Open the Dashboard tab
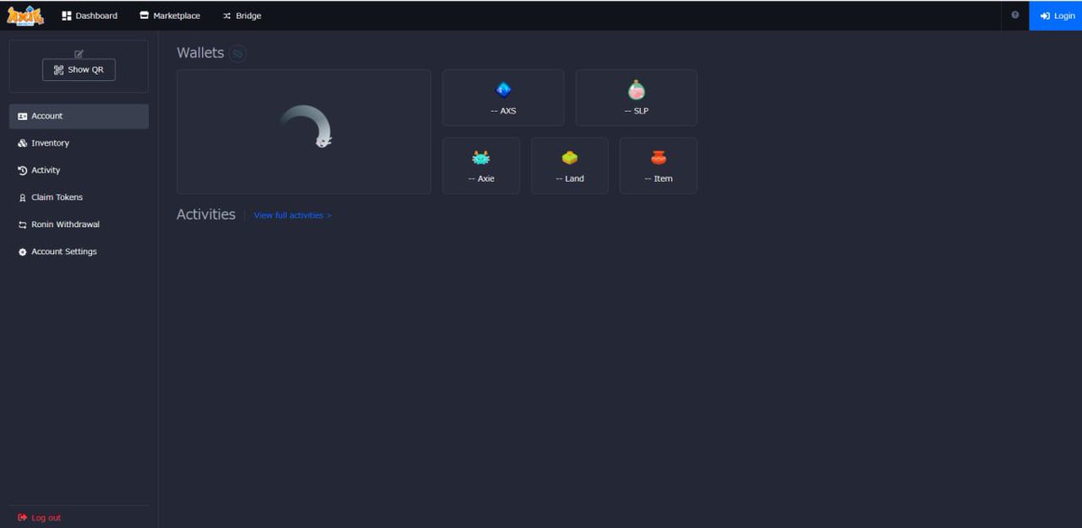1082x528 pixels. pyautogui.click(x=89, y=15)
